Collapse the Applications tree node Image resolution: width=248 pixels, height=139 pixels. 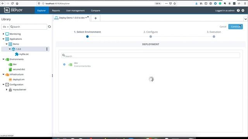3,39
